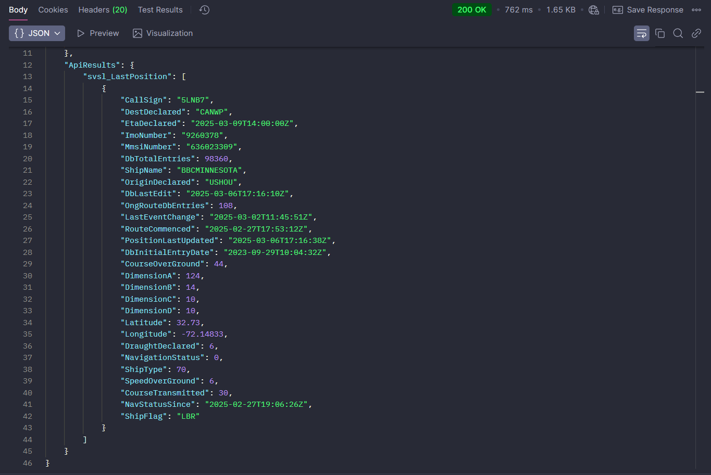Click the vertical scrollbar marker on the right

(x=700, y=92)
